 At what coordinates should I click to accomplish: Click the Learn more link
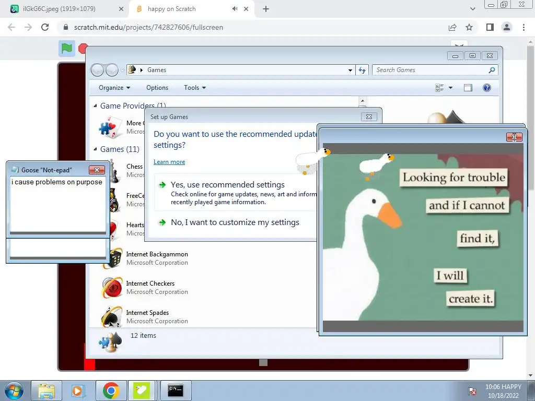pos(169,162)
